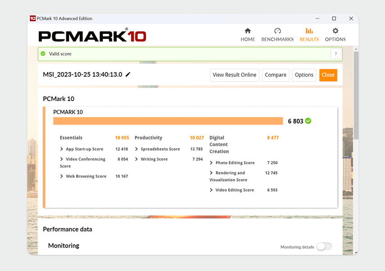This screenshot has width=385, height=271.
Task: Minimize the PCMark 10 window
Action: click(317, 18)
